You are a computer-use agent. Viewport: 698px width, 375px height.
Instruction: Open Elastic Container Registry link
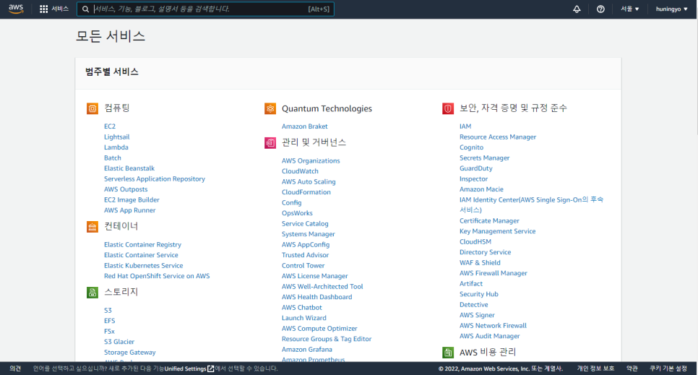click(142, 244)
